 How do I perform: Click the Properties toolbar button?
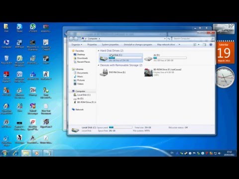click(92, 45)
